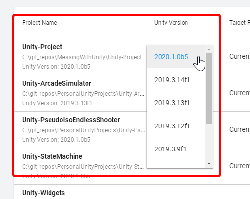
Task: Open the Unity-Project project
Action: pyautogui.click(x=42, y=47)
